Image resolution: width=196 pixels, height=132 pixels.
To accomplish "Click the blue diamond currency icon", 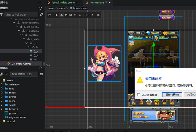I will [148, 33].
